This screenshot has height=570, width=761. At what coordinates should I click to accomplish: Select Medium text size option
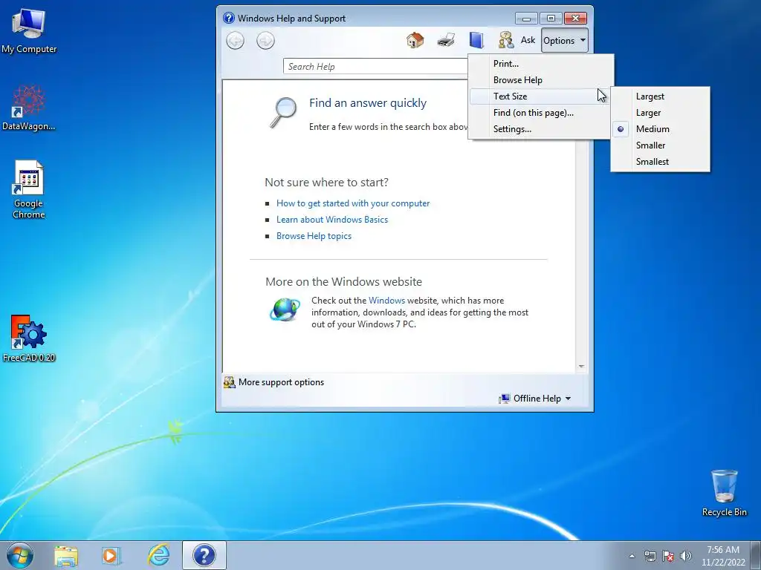pyautogui.click(x=660, y=129)
